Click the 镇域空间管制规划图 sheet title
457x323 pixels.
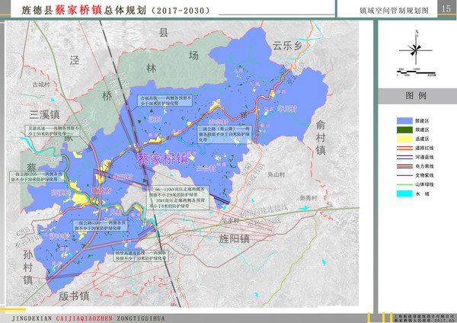coord(394,11)
